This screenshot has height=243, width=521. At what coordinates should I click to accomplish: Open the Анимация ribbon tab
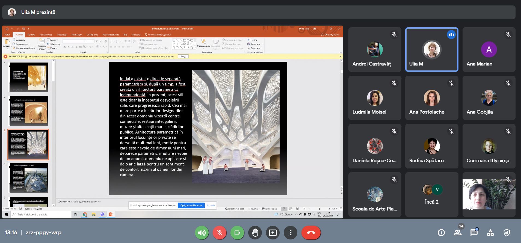click(77, 35)
